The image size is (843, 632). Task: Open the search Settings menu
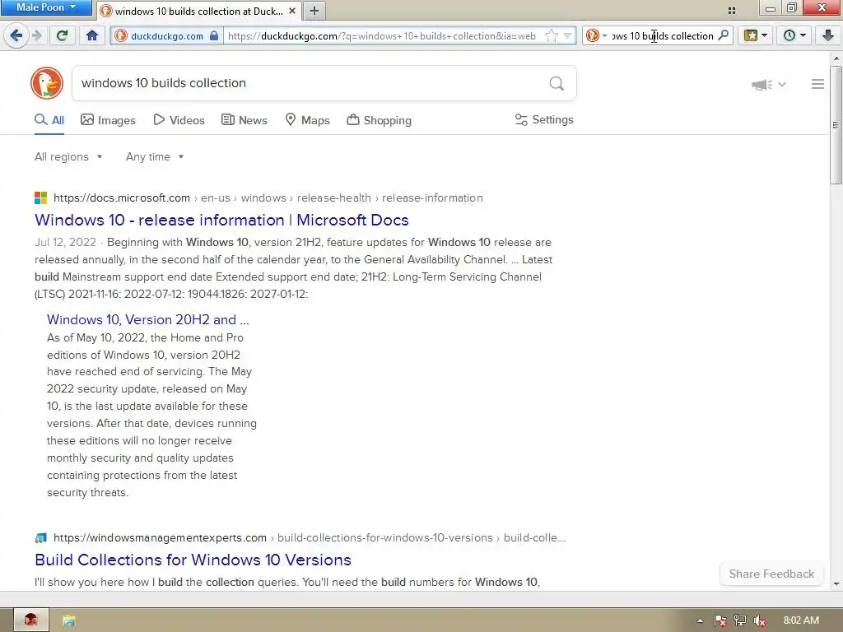pyautogui.click(x=544, y=120)
